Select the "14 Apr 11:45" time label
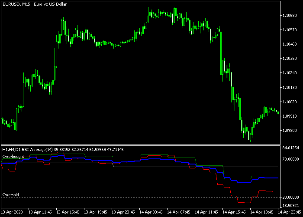The width and height of the screenshot is (303, 217). click(x=206, y=212)
